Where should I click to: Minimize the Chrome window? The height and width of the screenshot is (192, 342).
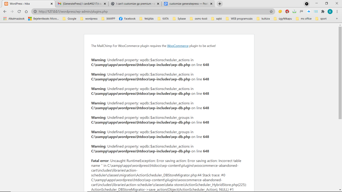(317, 3)
